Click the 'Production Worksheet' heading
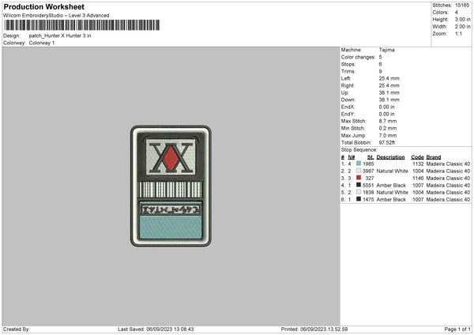 coord(43,6)
